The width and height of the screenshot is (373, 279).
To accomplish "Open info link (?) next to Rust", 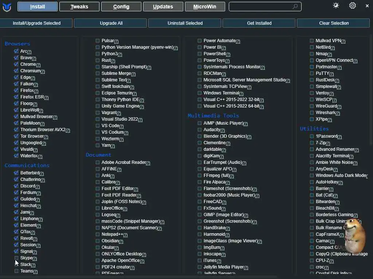I will pos(113,61).
